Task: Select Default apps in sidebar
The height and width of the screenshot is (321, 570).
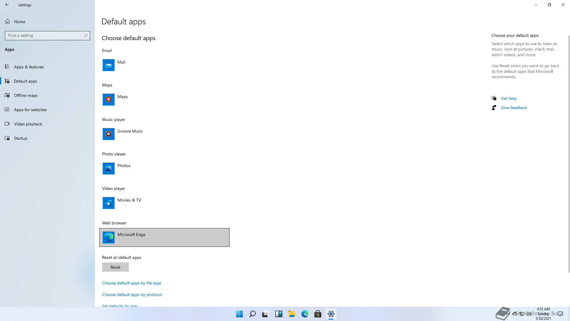Action: (x=47, y=81)
